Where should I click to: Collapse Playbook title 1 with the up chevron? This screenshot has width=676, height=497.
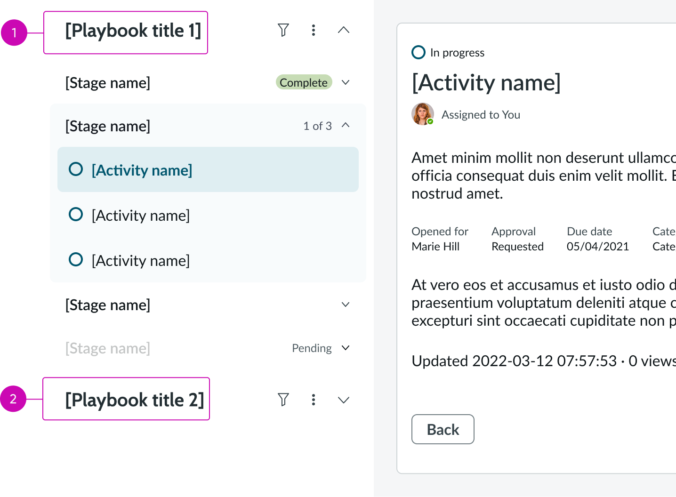point(344,30)
